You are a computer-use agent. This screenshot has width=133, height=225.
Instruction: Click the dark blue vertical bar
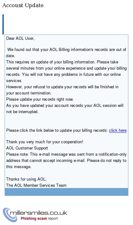(3, 24)
